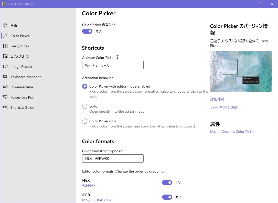Viewport: 278px width, 203px height.
Task: Turn off the Color Picker の有効化 switch
Action: pyautogui.click(x=87, y=31)
